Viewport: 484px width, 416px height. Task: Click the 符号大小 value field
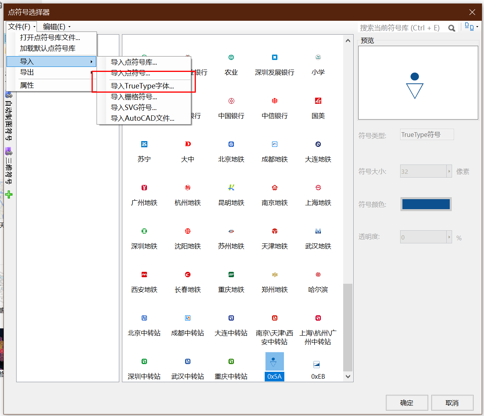[x=423, y=171]
